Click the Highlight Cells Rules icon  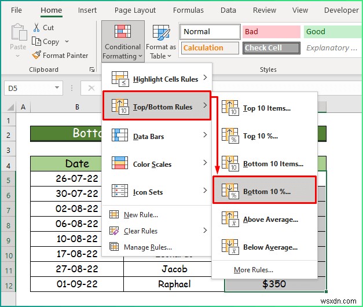point(120,79)
